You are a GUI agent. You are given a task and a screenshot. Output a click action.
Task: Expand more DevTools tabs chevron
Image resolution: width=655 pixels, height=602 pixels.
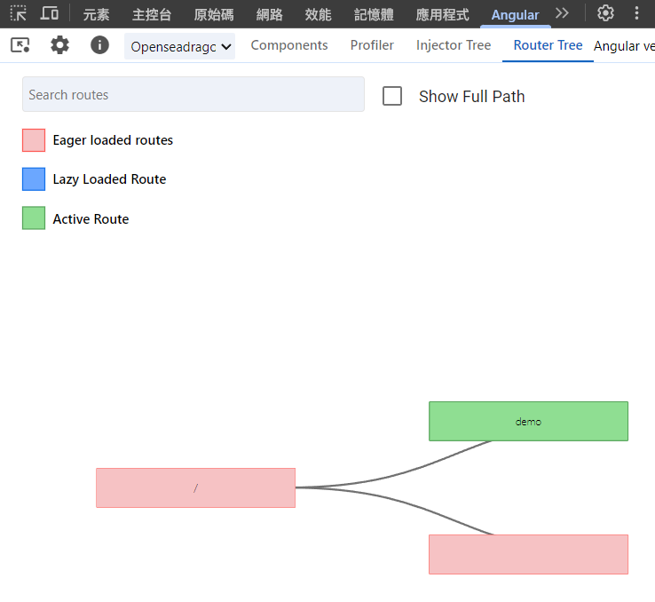[562, 13]
